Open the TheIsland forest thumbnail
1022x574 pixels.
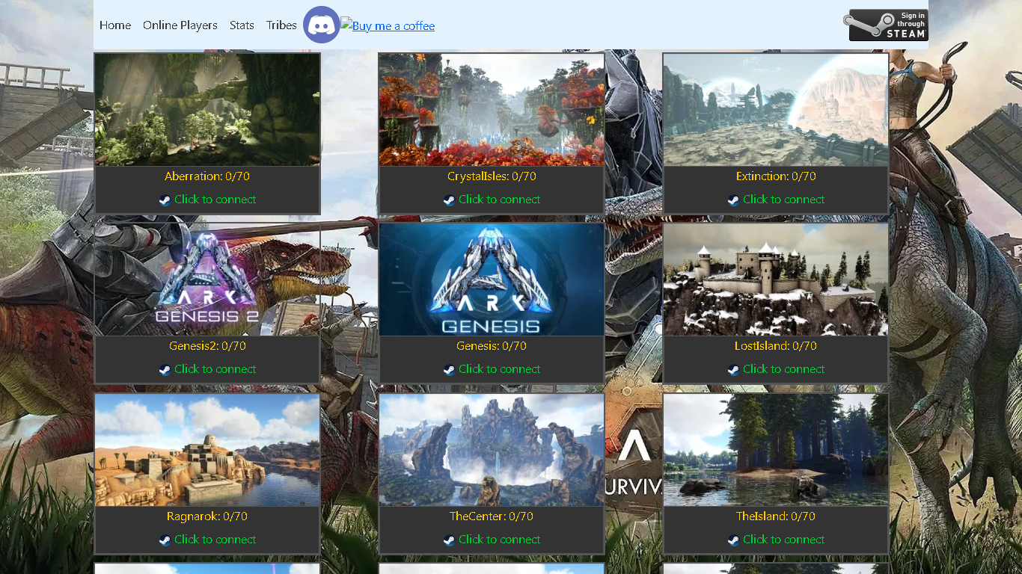[776, 449]
